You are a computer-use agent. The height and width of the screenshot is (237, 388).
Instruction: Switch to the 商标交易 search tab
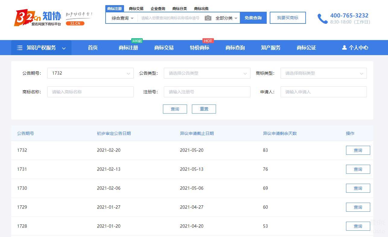click(136, 8)
